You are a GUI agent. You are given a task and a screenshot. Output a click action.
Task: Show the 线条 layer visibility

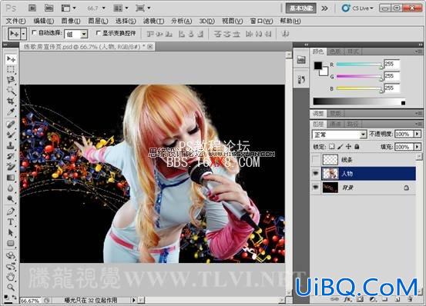coord(315,160)
